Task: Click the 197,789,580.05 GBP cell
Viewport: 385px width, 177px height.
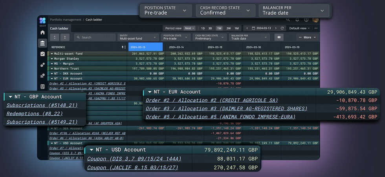Action: (148, 69)
